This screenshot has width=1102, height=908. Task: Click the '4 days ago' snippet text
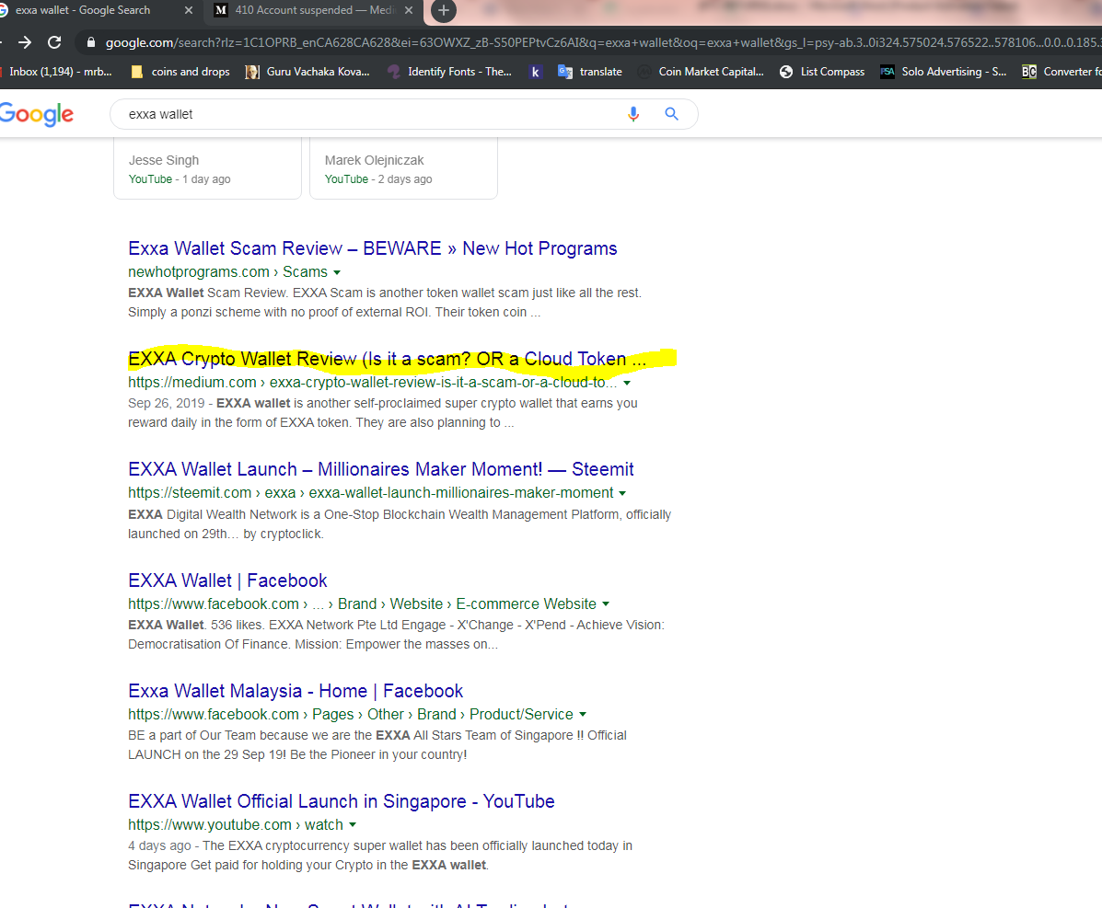click(159, 845)
